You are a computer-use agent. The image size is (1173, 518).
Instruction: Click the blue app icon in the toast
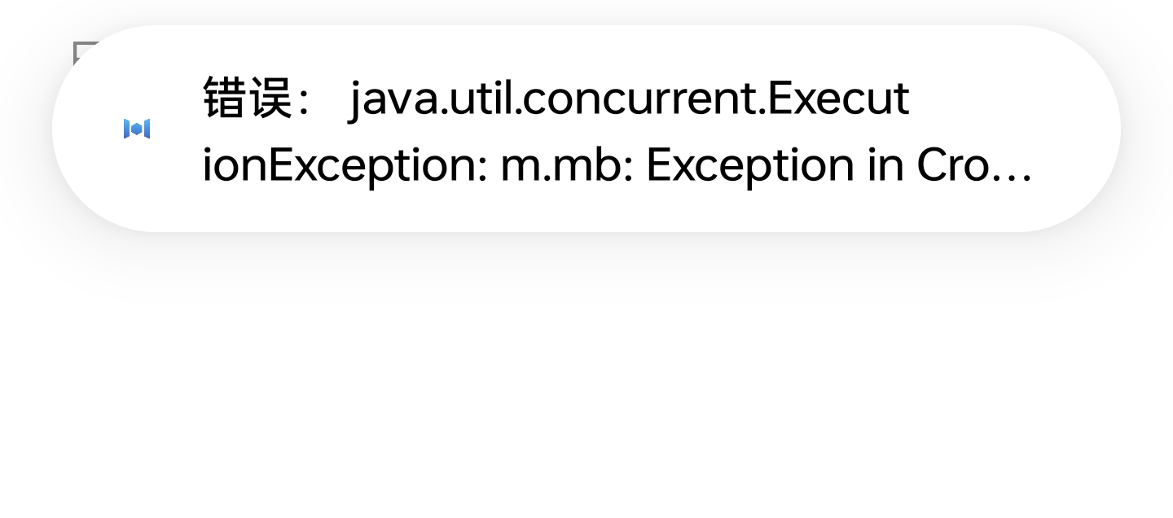[137, 129]
